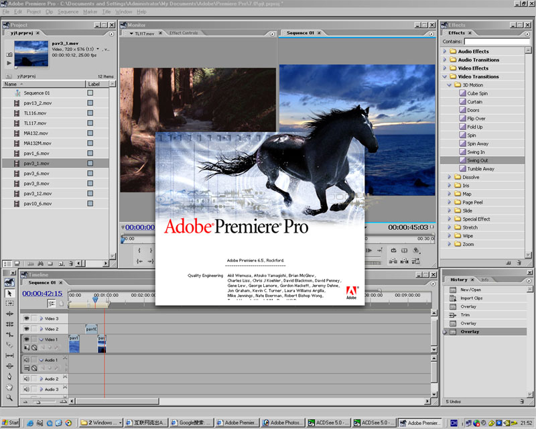The height and width of the screenshot is (429, 536).
Task: Click the Go to In Point icon
Action: coord(139,261)
